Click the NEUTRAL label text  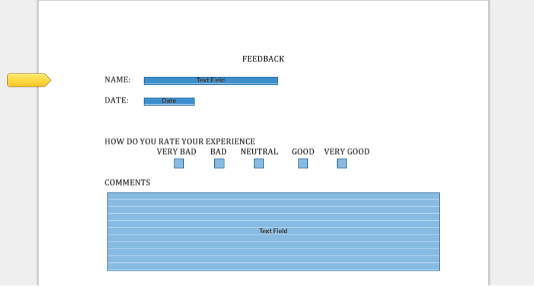tap(259, 152)
